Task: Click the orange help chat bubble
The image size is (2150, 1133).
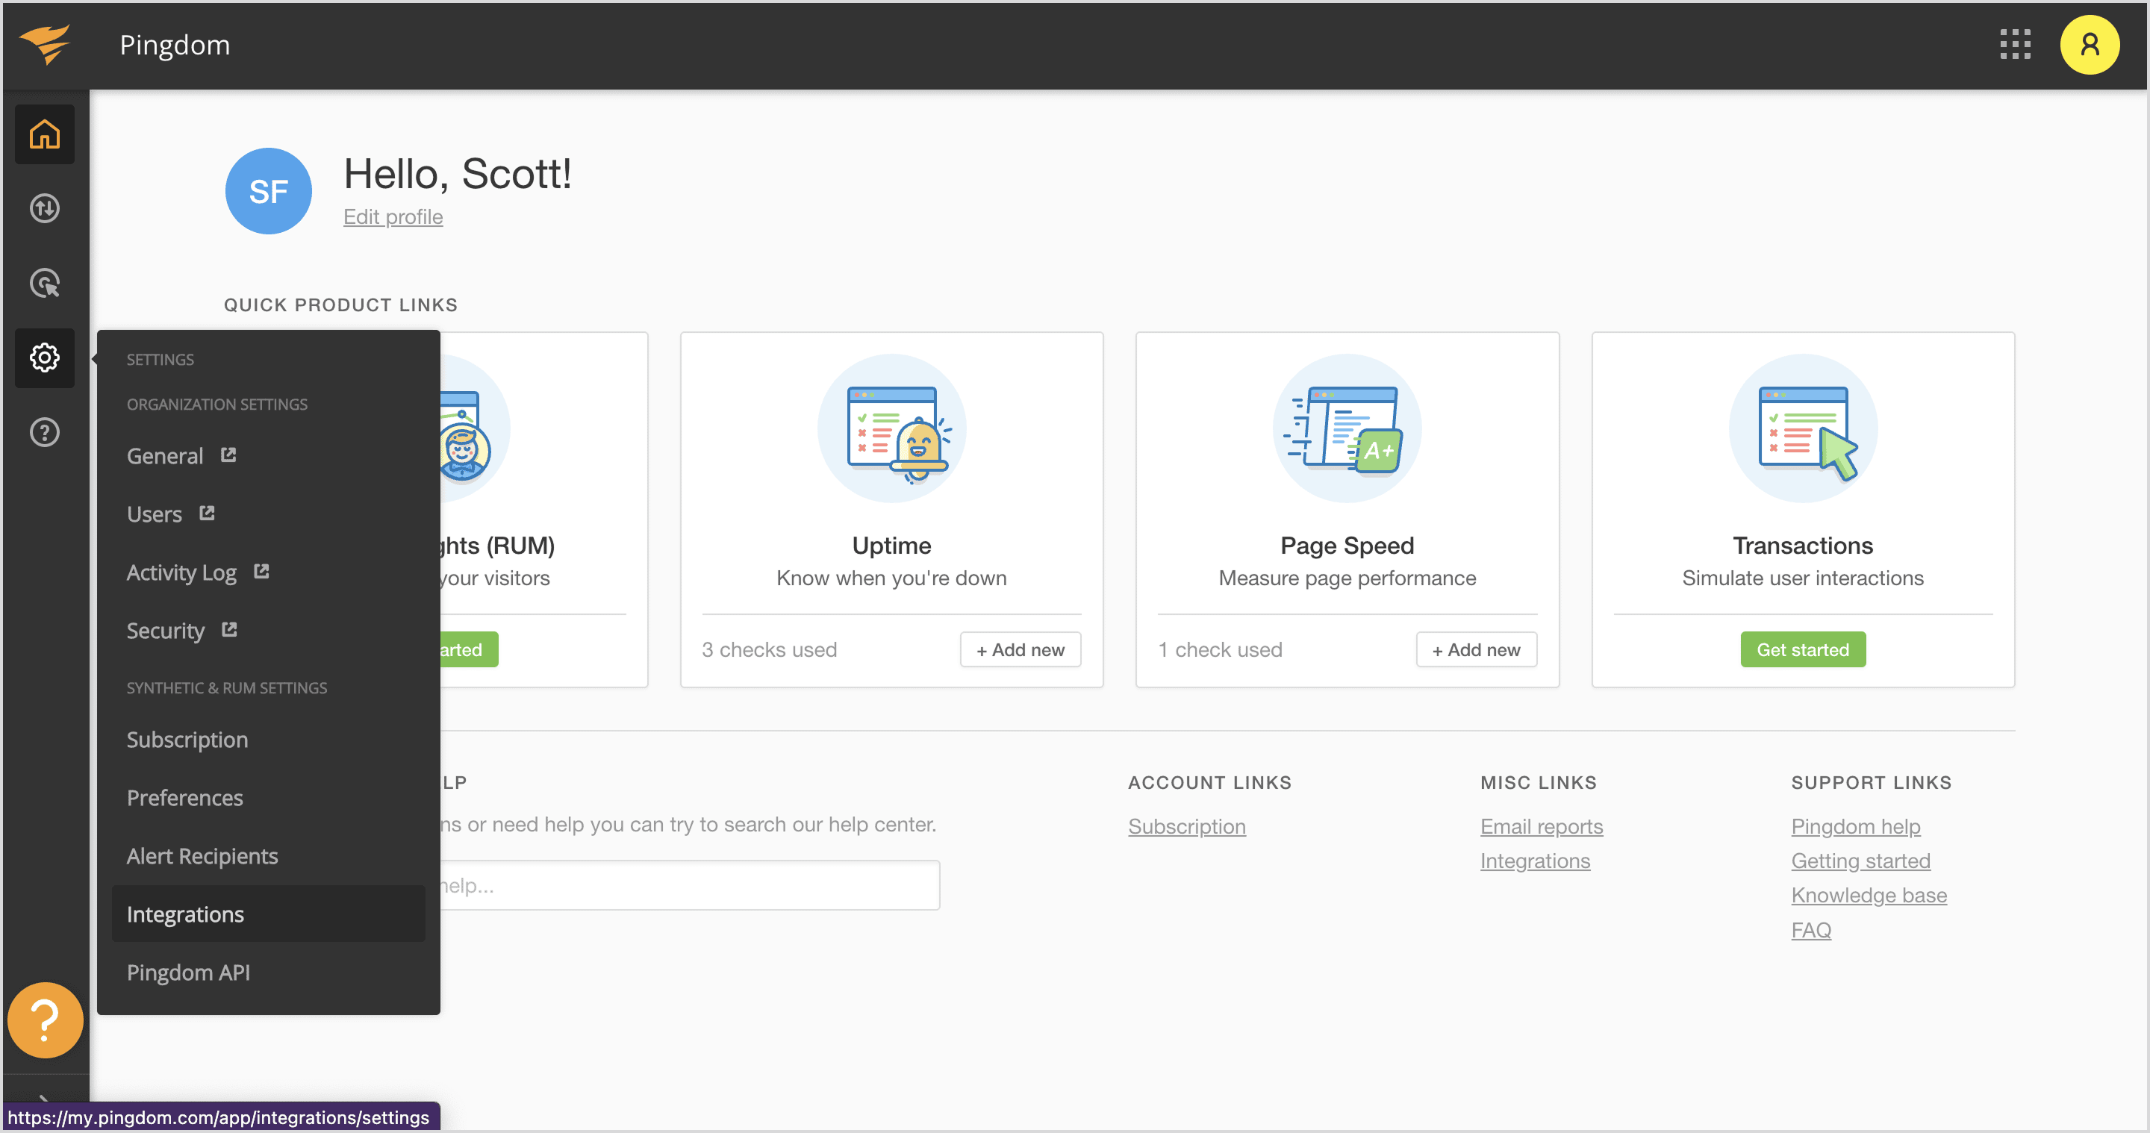Action: [45, 1020]
